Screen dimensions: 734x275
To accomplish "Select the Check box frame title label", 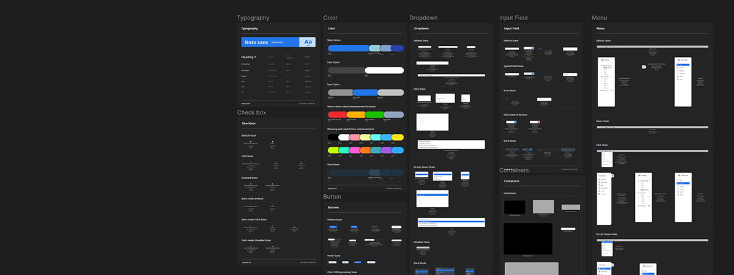I will tap(251, 113).
